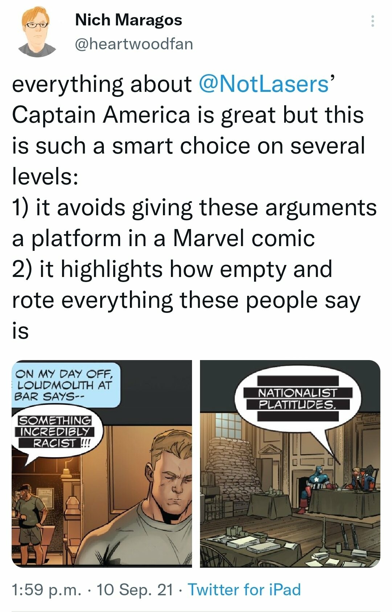This screenshot has height=612, width=392.
Task: Open the @heartwoodfan handle
Action: (x=134, y=44)
